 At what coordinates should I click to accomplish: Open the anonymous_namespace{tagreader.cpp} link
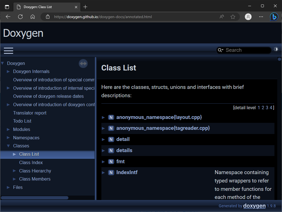coord(163,128)
